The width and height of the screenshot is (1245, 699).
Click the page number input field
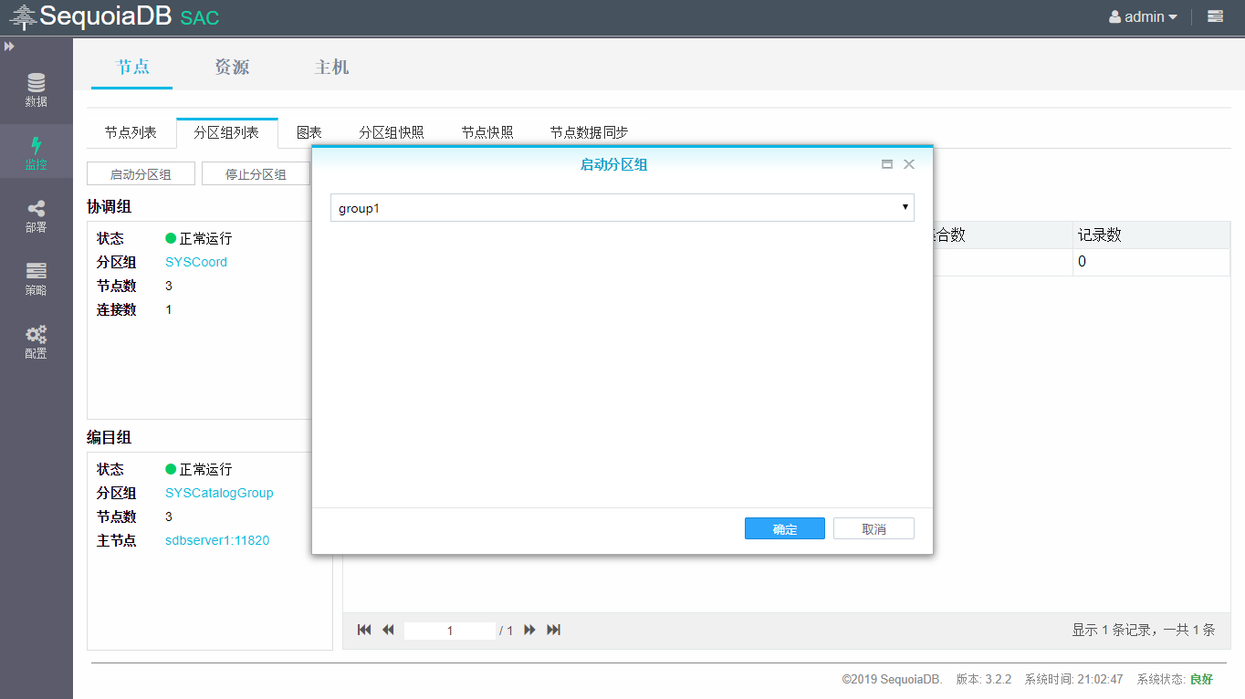pos(449,630)
